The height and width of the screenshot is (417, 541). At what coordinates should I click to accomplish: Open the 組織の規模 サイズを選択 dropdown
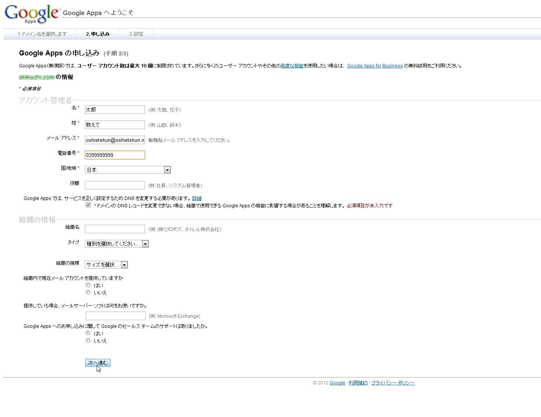[106, 265]
